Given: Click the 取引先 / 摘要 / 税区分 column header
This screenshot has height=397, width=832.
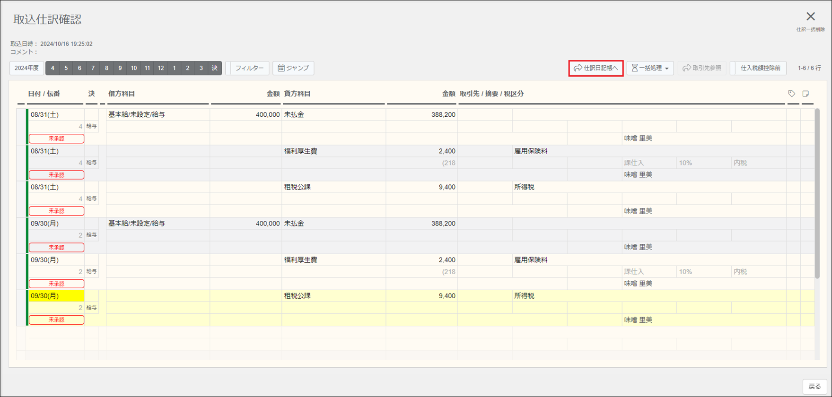Looking at the screenshot, I should click(x=492, y=94).
